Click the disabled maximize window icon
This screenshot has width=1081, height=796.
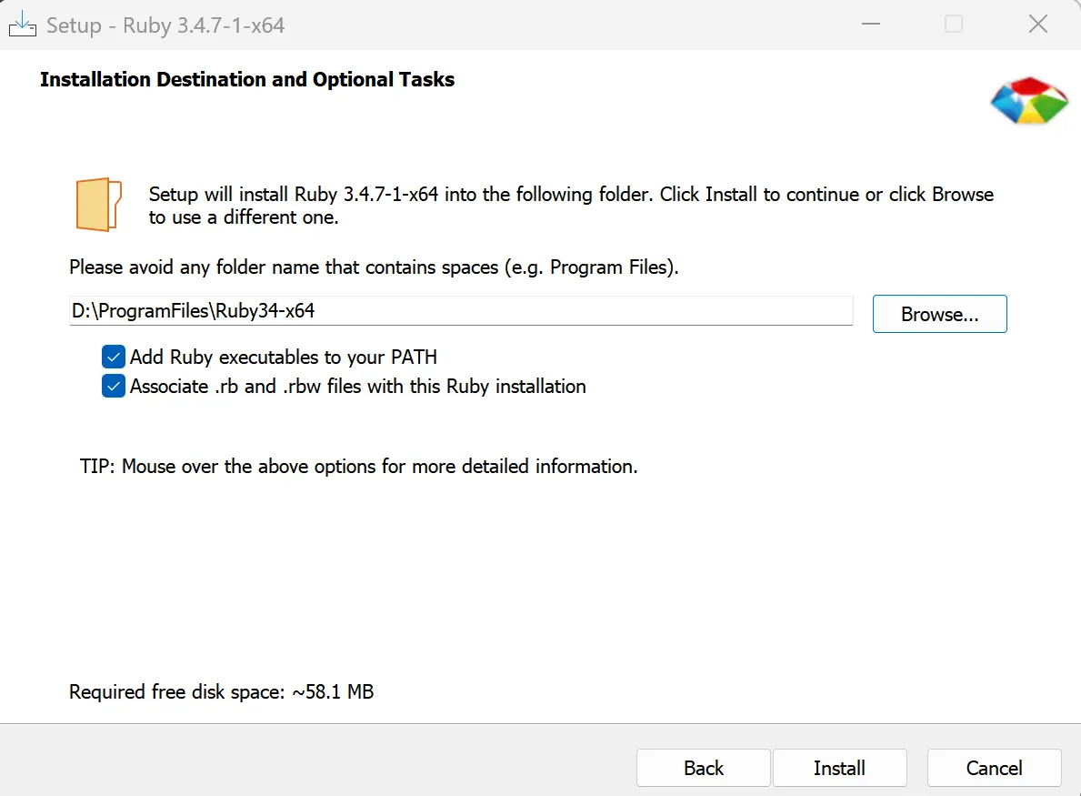[x=954, y=25]
